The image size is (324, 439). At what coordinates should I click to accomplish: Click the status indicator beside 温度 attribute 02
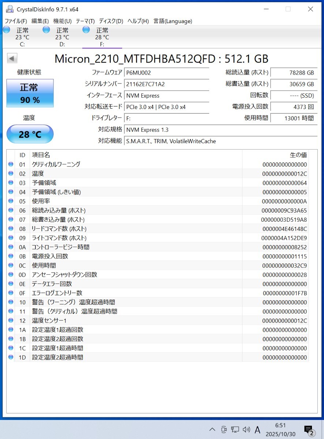pos(11,173)
